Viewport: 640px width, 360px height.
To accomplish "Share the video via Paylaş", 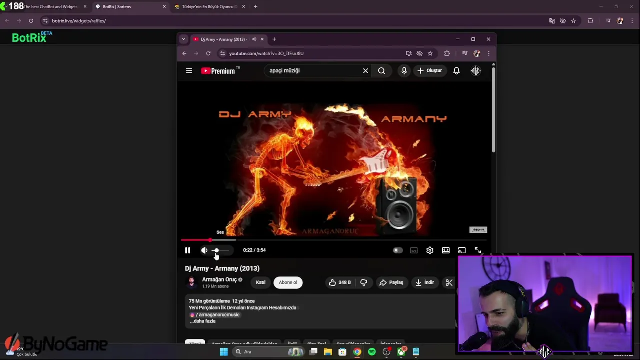I will 391,282.
